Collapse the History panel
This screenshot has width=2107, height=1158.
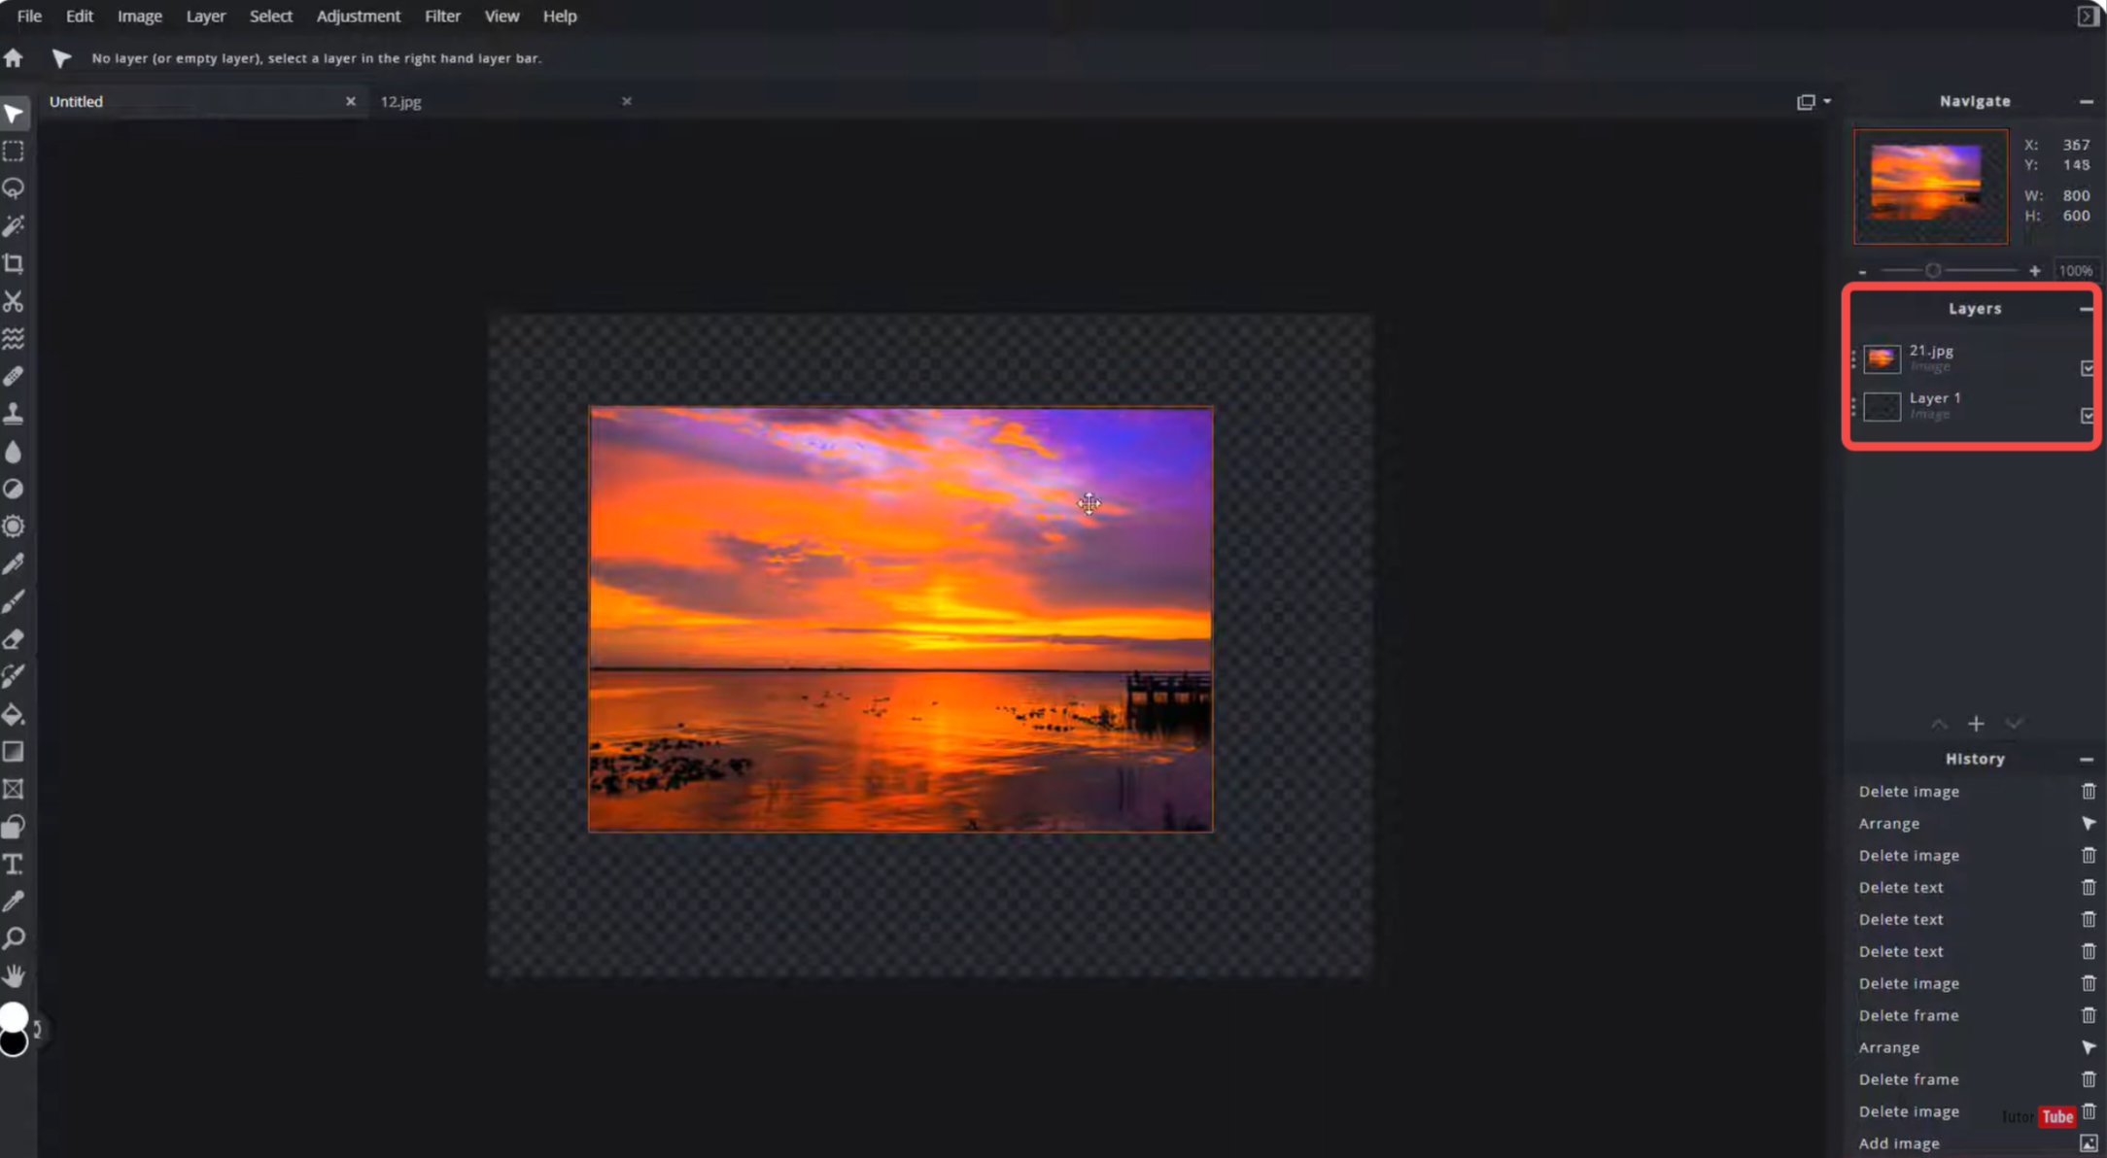(x=2087, y=759)
